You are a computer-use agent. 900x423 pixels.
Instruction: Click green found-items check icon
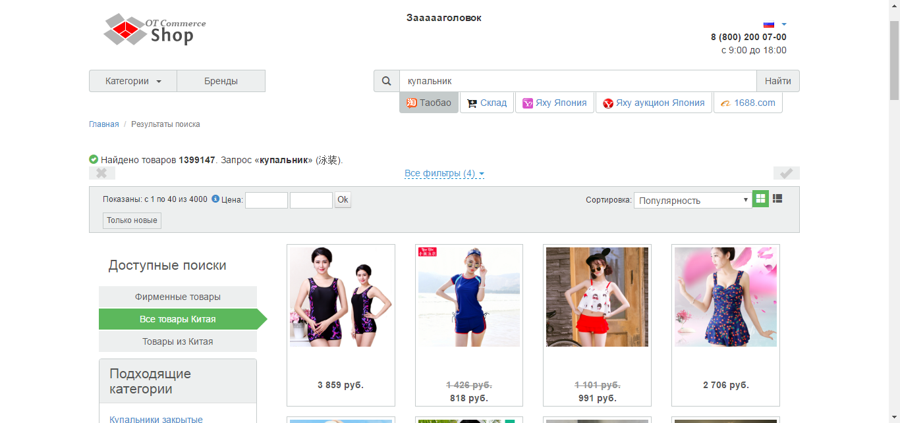pos(94,159)
